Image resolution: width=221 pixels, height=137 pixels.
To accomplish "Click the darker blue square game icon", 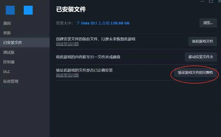I will [10, 10].
